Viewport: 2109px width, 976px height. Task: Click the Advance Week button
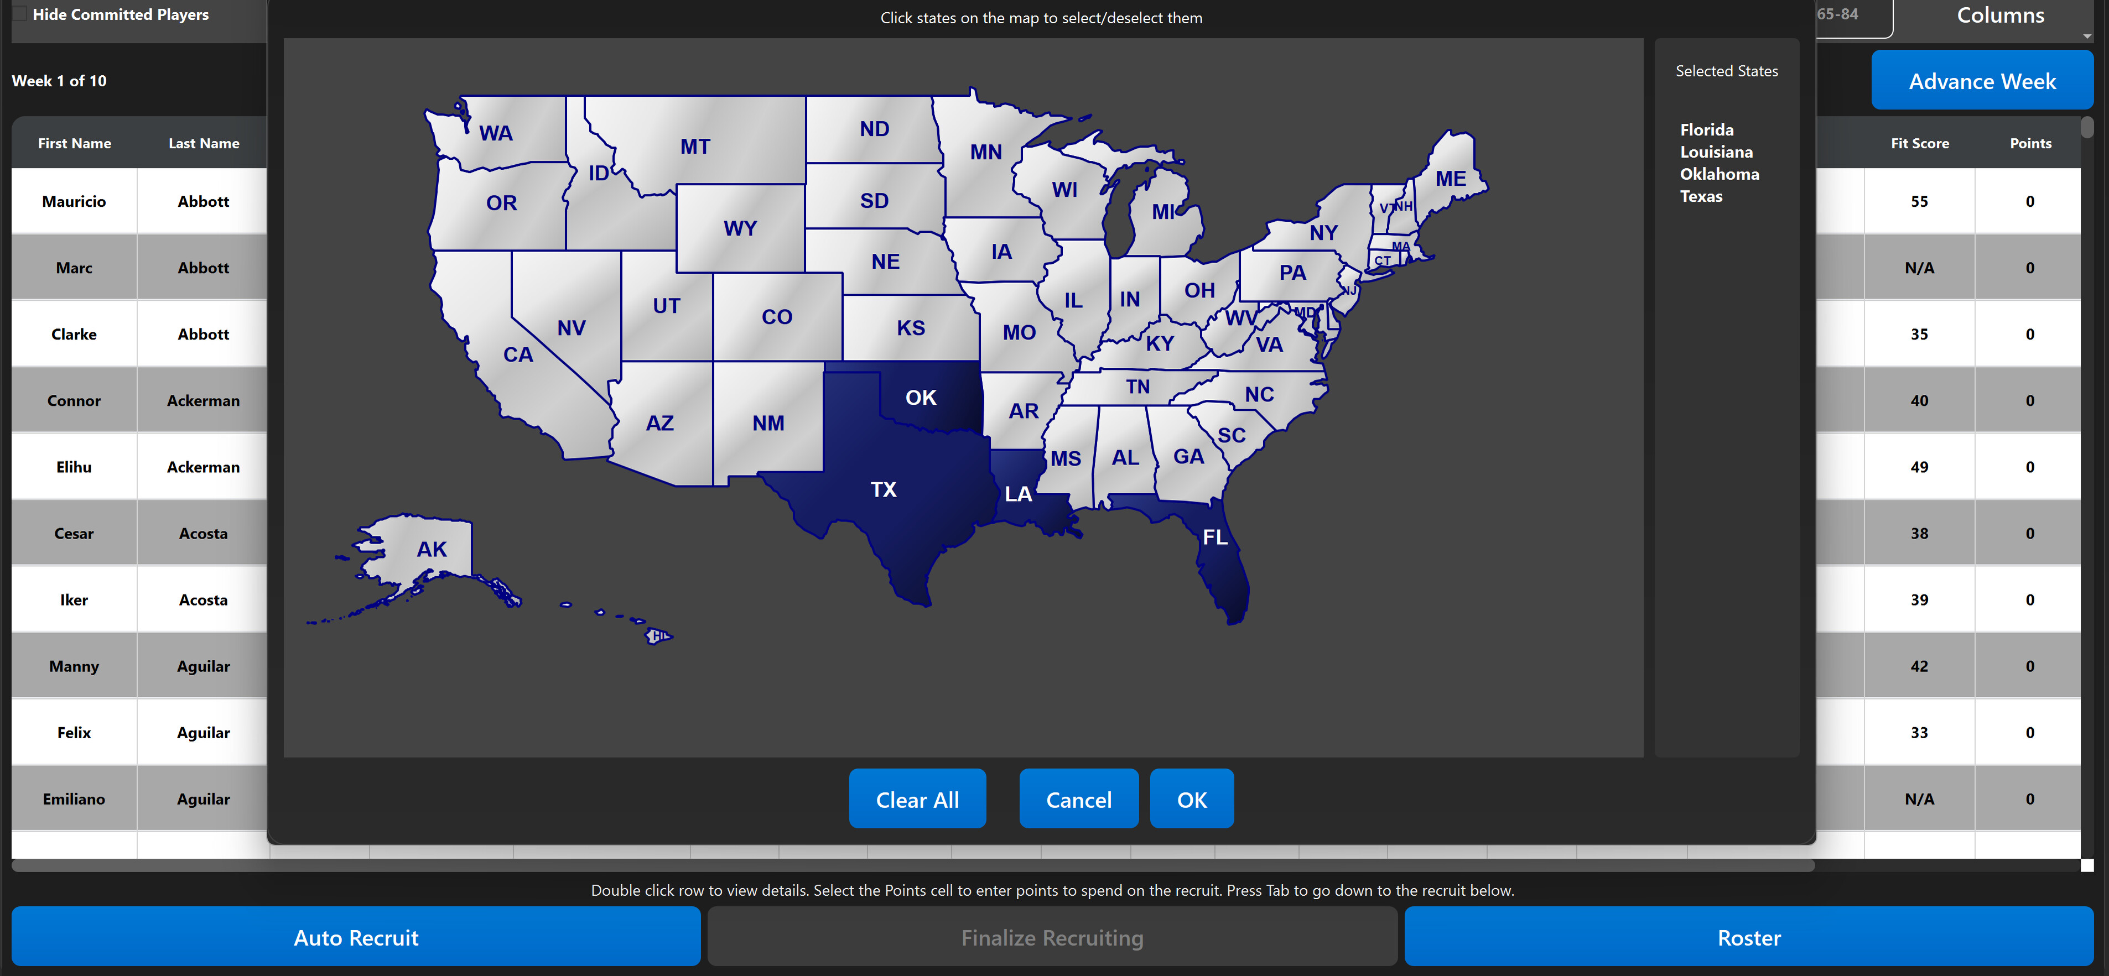[x=1982, y=80]
